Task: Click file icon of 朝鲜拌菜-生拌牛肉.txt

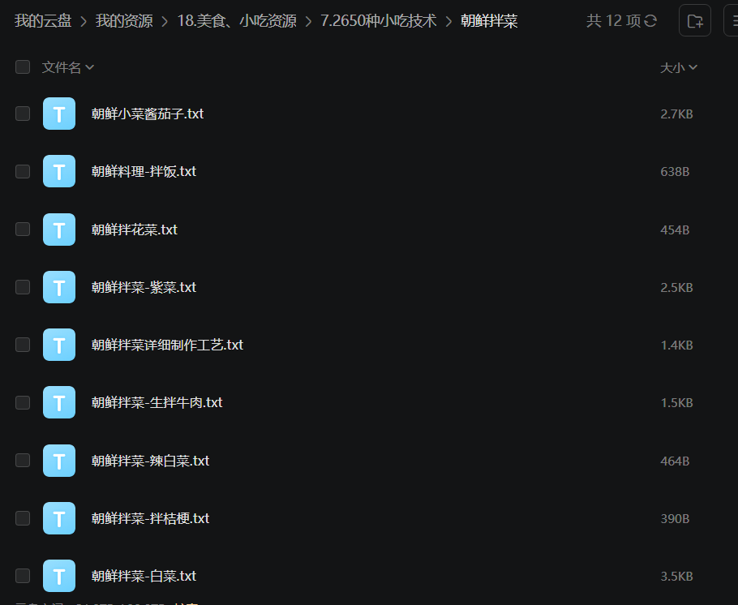Action: pyautogui.click(x=59, y=402)
